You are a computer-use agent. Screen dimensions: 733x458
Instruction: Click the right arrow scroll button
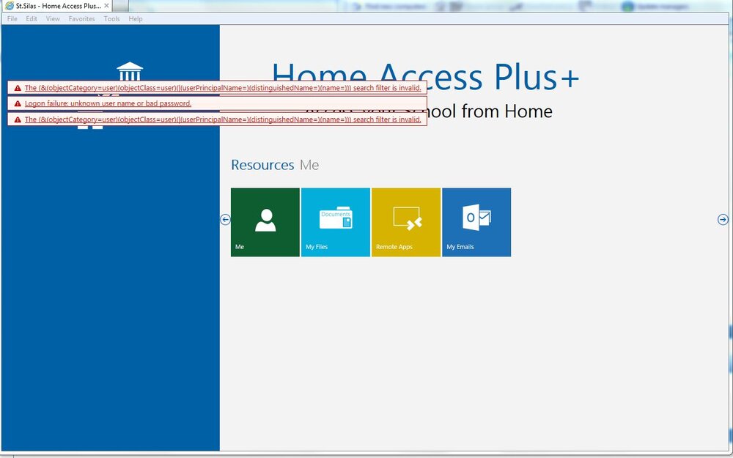pos(723,220)
